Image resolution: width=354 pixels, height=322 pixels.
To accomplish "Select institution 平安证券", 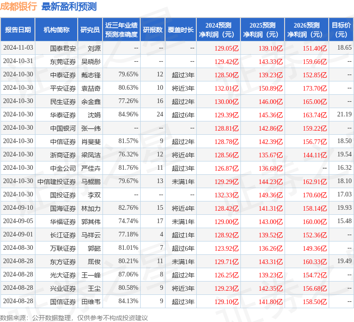I will click(x=63, y=88).
